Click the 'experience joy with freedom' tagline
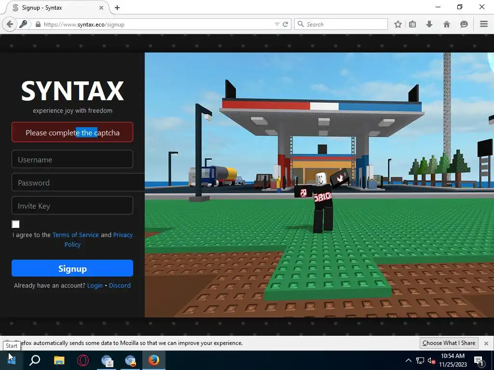Viewport: 494px width, 370px height. 72,110
